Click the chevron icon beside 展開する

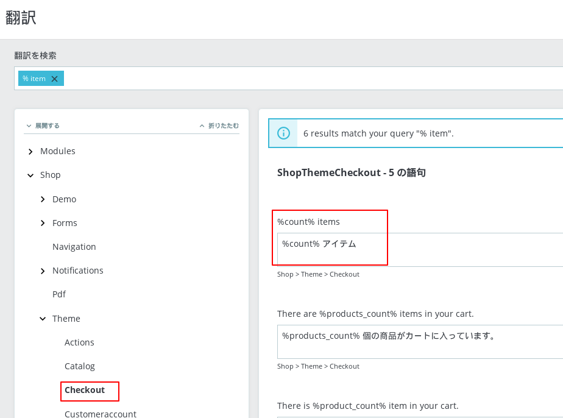[x=29, y=126]
